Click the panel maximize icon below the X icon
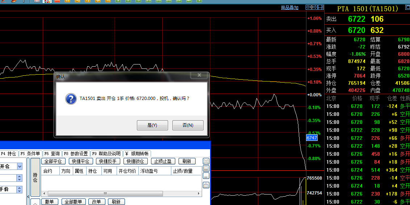The height and width of the screenshot is (205, 410). (206, 169)
